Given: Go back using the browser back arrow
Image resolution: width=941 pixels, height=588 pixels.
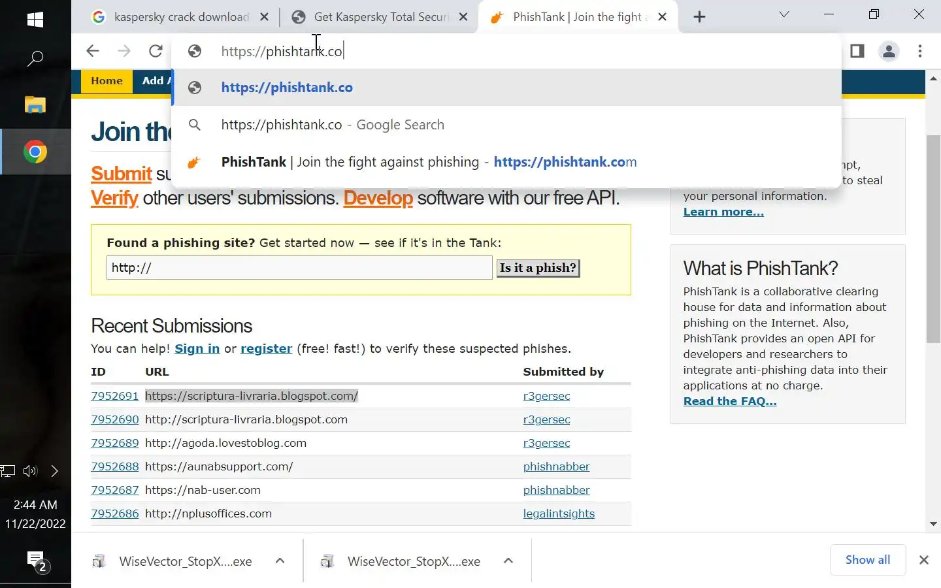Looking at the screenshot, I should (x=93, y=51).
